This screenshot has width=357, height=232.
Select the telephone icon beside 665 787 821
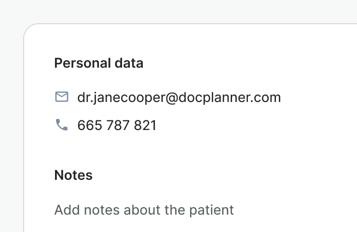tap(62, 125)
